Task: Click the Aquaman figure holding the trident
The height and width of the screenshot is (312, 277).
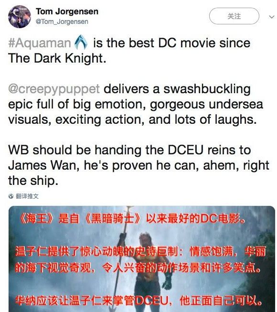Action: 146,265
